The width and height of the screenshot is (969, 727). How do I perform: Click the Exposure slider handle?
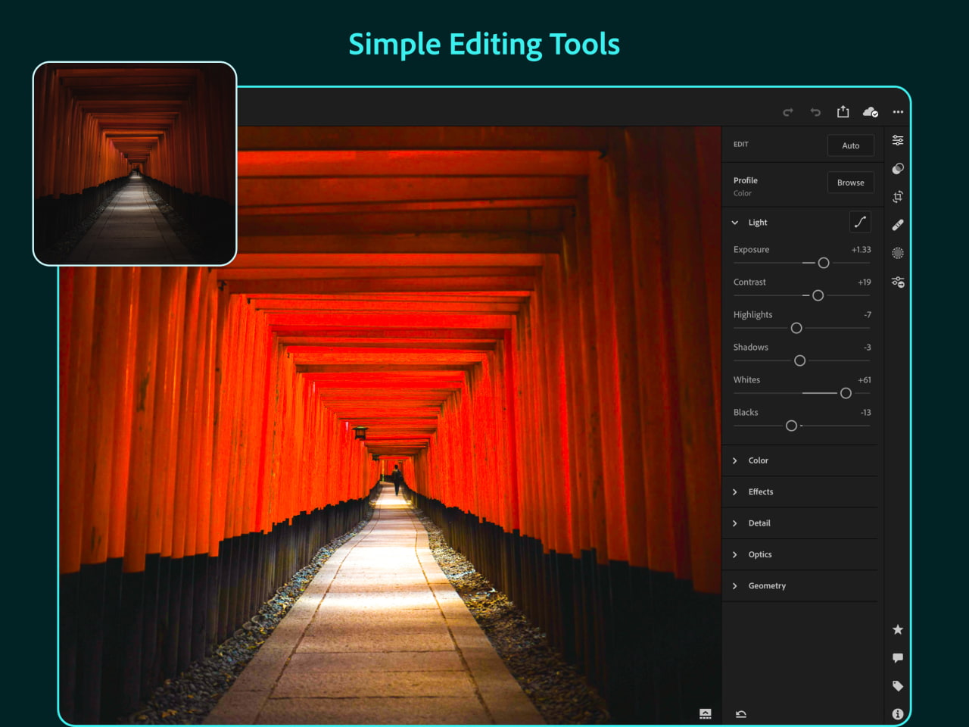824,263
